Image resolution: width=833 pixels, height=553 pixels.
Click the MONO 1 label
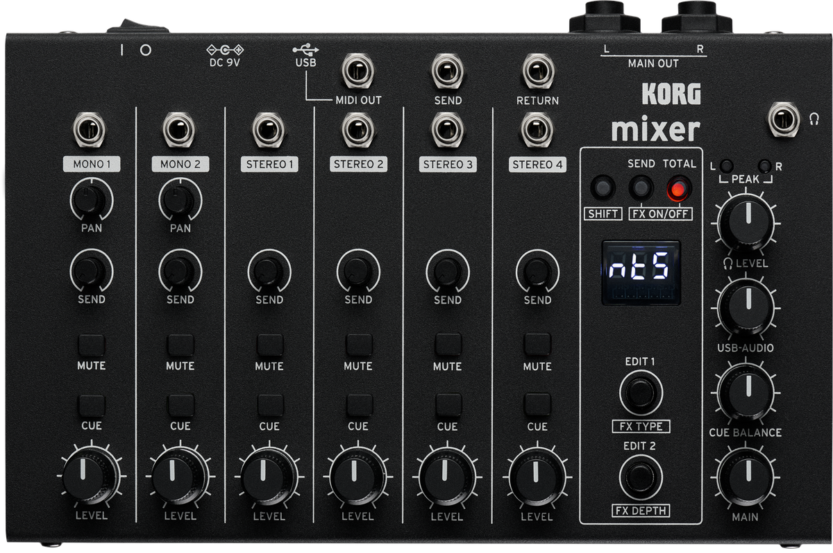click(91, 165)
